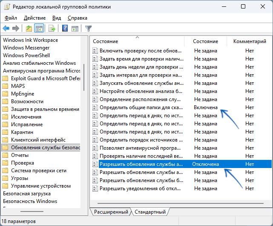Open Help via the question mark icon
This screenshot has height=226, width=273.
[65, 29]
